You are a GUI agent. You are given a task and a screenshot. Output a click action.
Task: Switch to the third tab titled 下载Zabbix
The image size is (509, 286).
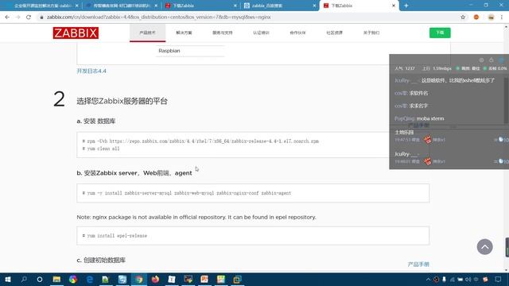200,6
